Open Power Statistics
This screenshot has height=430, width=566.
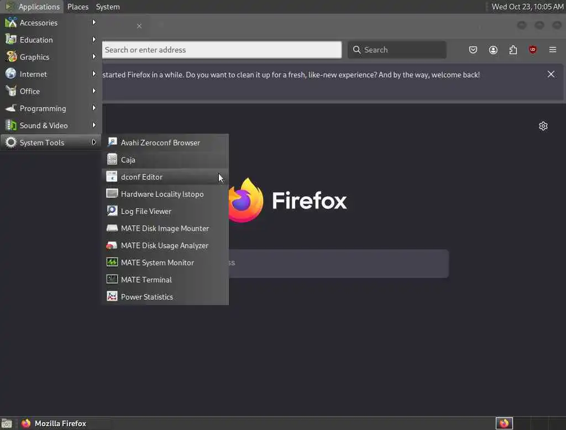[x=165, y=297]
